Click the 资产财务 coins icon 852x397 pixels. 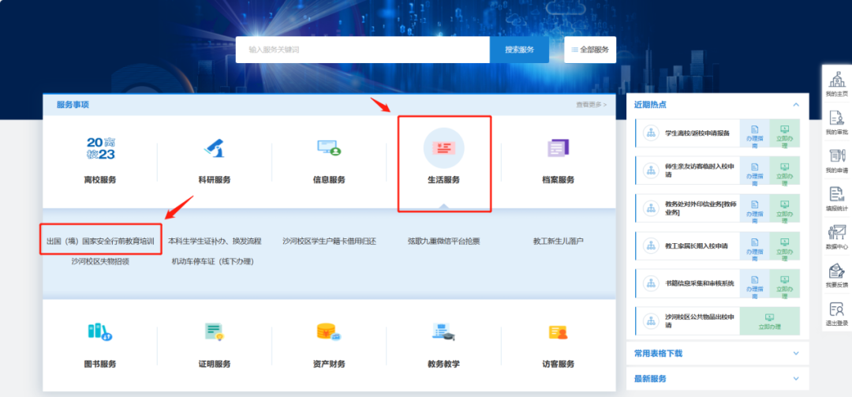(329, 332)
